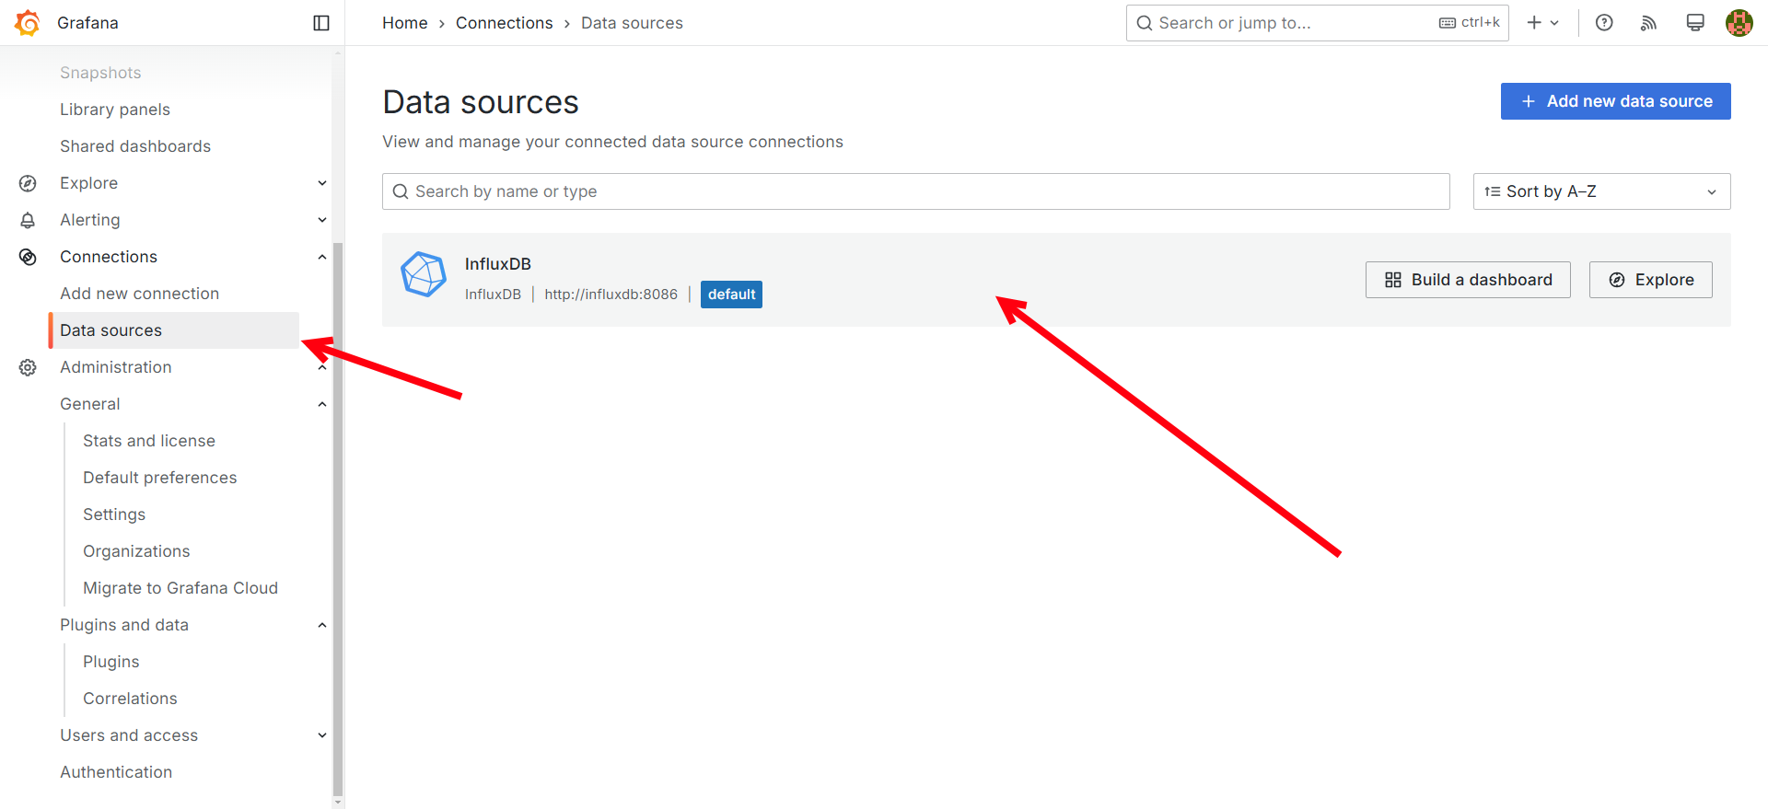Click the InfluxDB data source logo
The width and height of the screenshot is (1768, 809).
click(424, 274)
